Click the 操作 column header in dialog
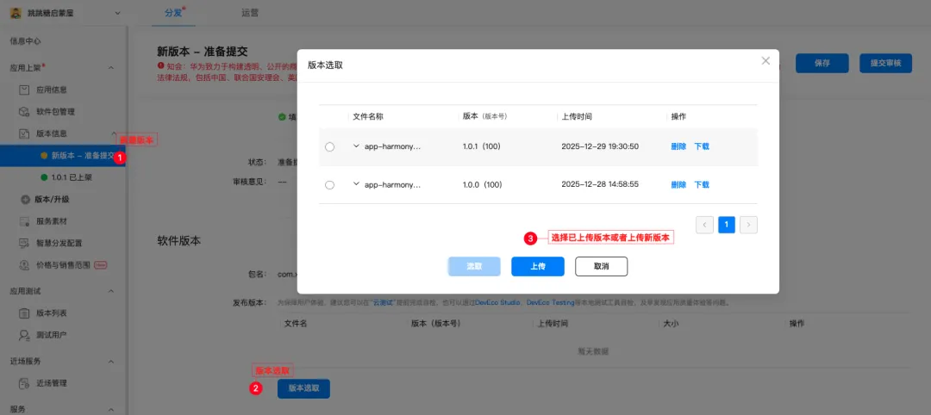The width and height of the screenshot is (931, 415). [x=678, y=116]
